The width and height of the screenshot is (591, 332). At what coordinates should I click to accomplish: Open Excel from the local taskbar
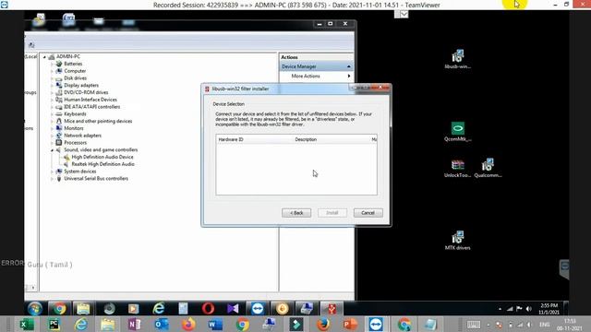pos(27,325)
